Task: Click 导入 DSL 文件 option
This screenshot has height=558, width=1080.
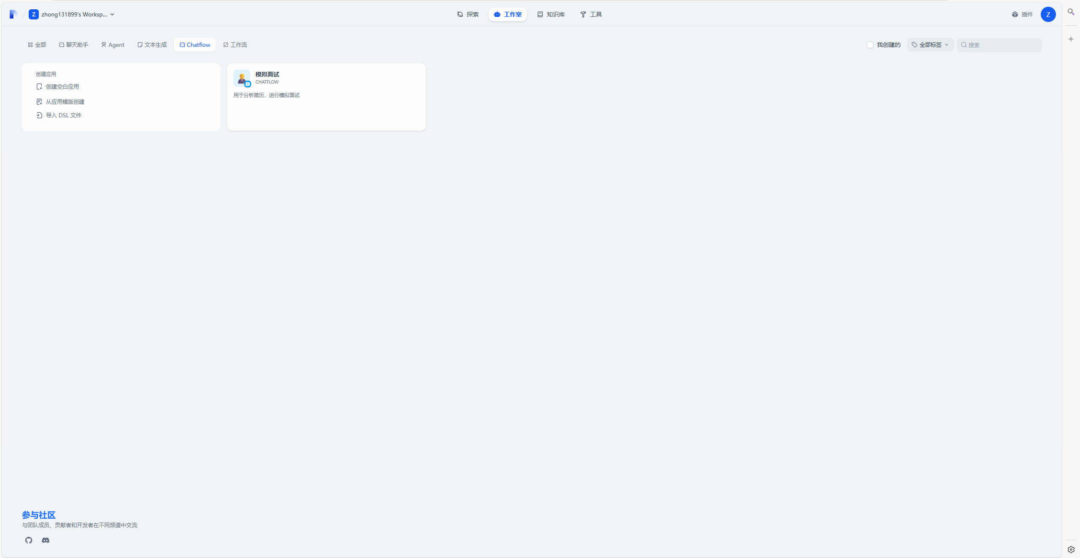Action: pos(63,115)
